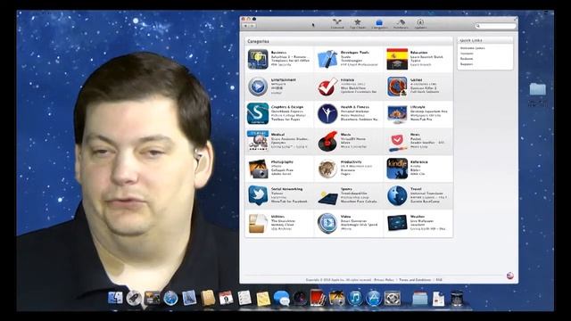Open Trash in the Dock
This screenshot has height=321, width=571.
point(457,298)
